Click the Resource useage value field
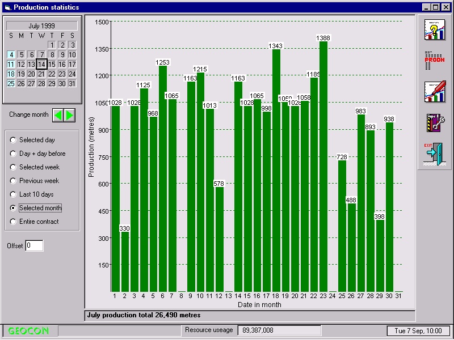 click(x=279, y=330)
